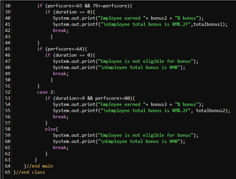The image size is (236, 179).
Task: Click the 'duration == 0' condition on line 46
Action: 73,55
